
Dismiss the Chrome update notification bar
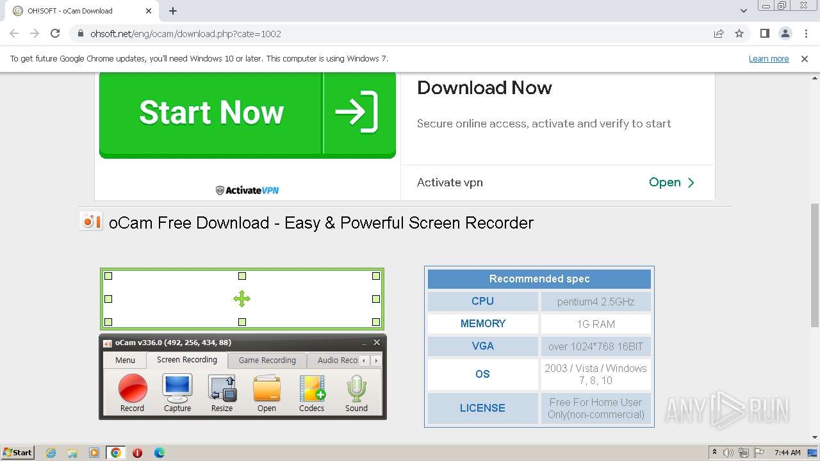pos(805,58)
